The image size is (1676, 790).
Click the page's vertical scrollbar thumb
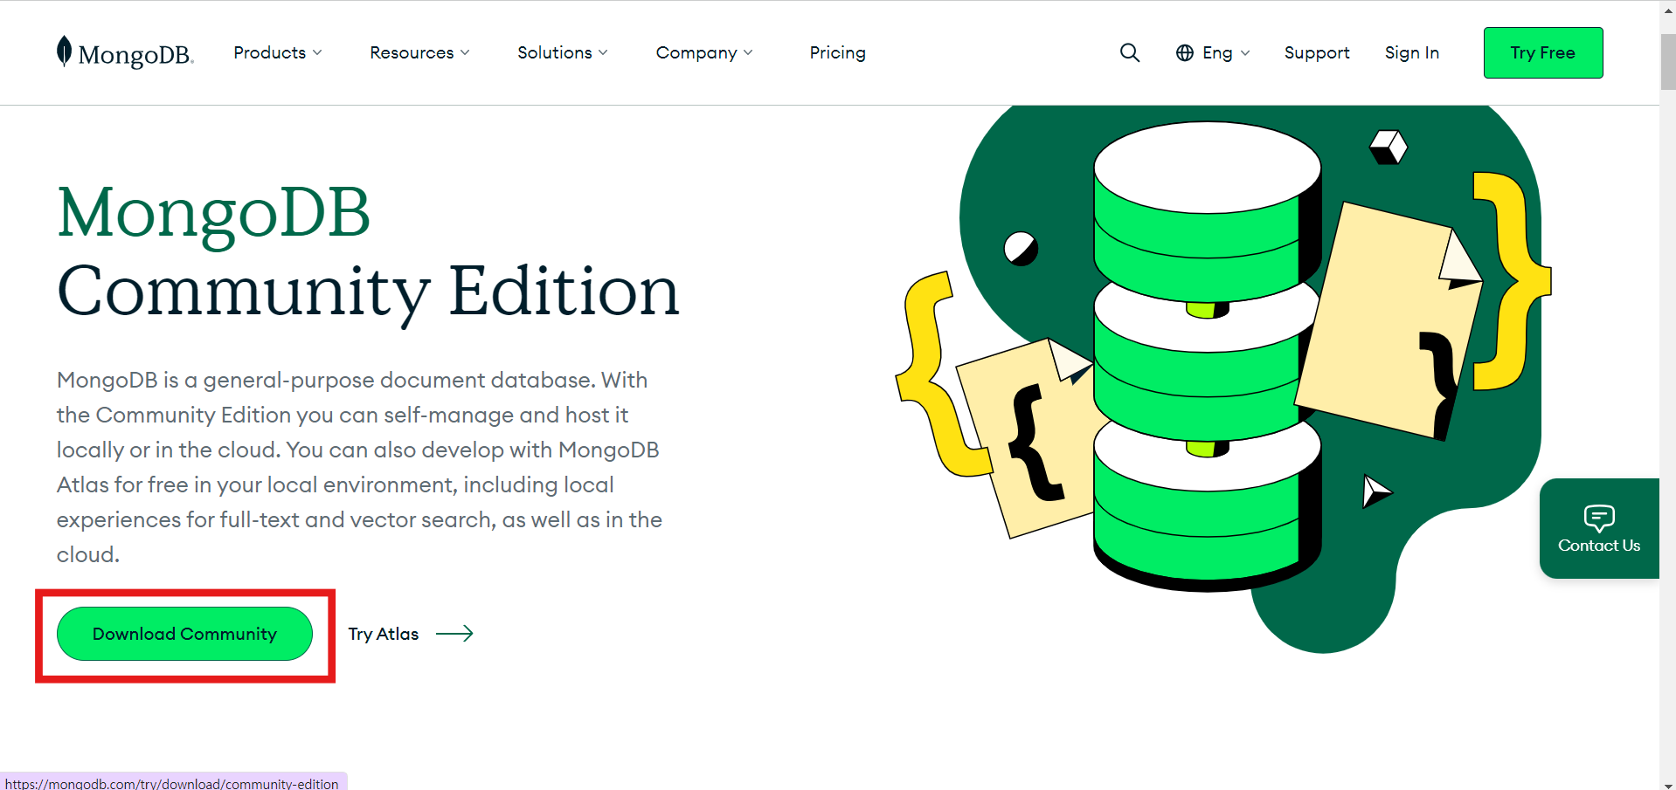(1667, 61)
